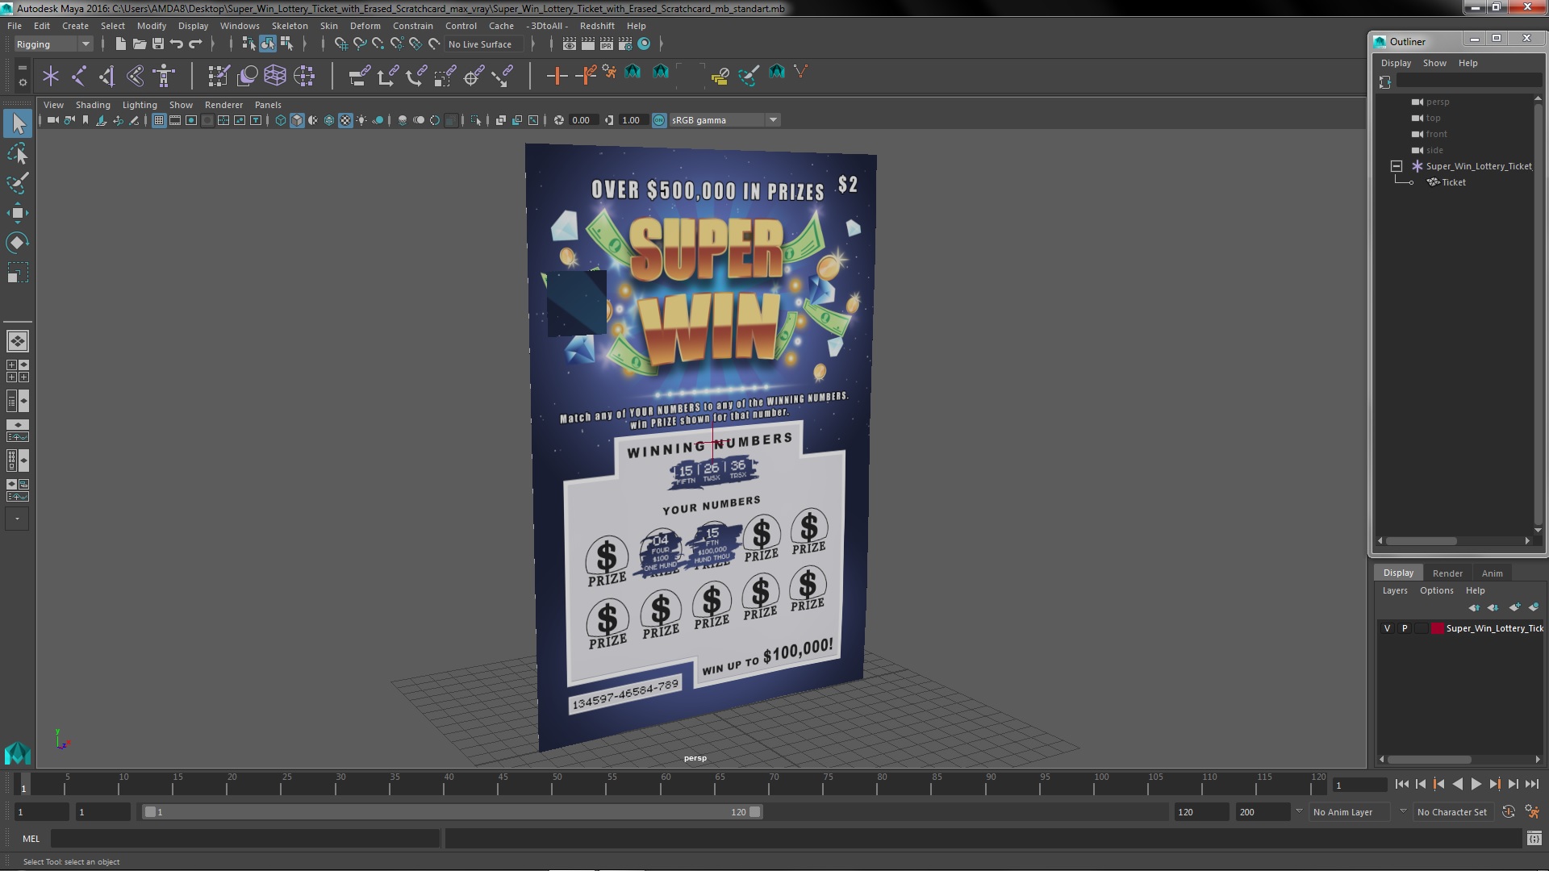Click the Create Joint shelf icon
Viewport: 1549px width, 871px height.
pos(79,76)
